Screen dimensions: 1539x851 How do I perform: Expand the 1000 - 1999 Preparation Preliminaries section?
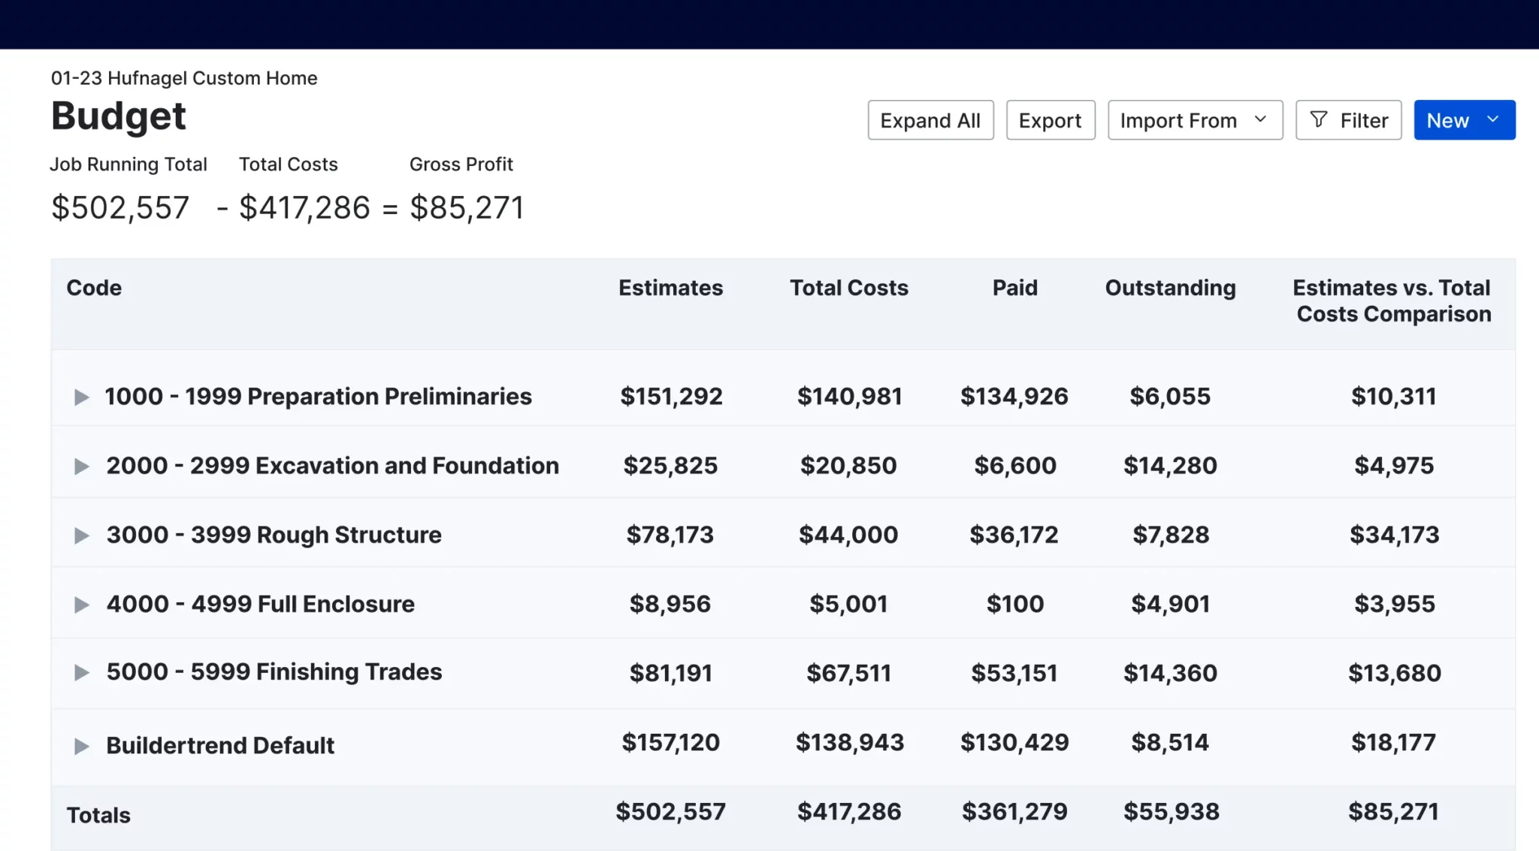click(x=80, y=397)
